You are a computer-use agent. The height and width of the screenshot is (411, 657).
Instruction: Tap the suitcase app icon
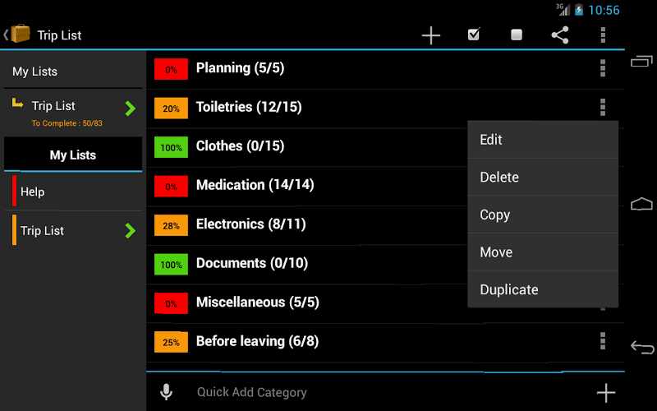pos(20,34)
